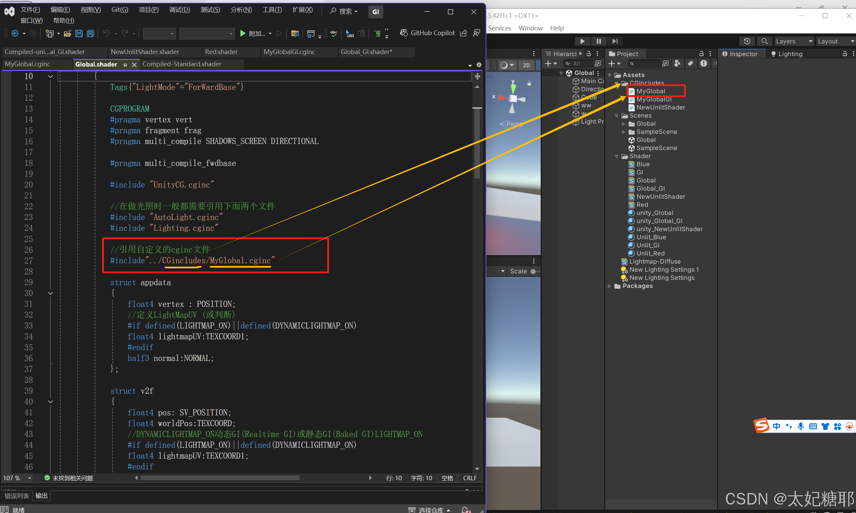Click the Unity Step frame button
The width and height of the screenshot is (856, 513).
click(615, 41)
